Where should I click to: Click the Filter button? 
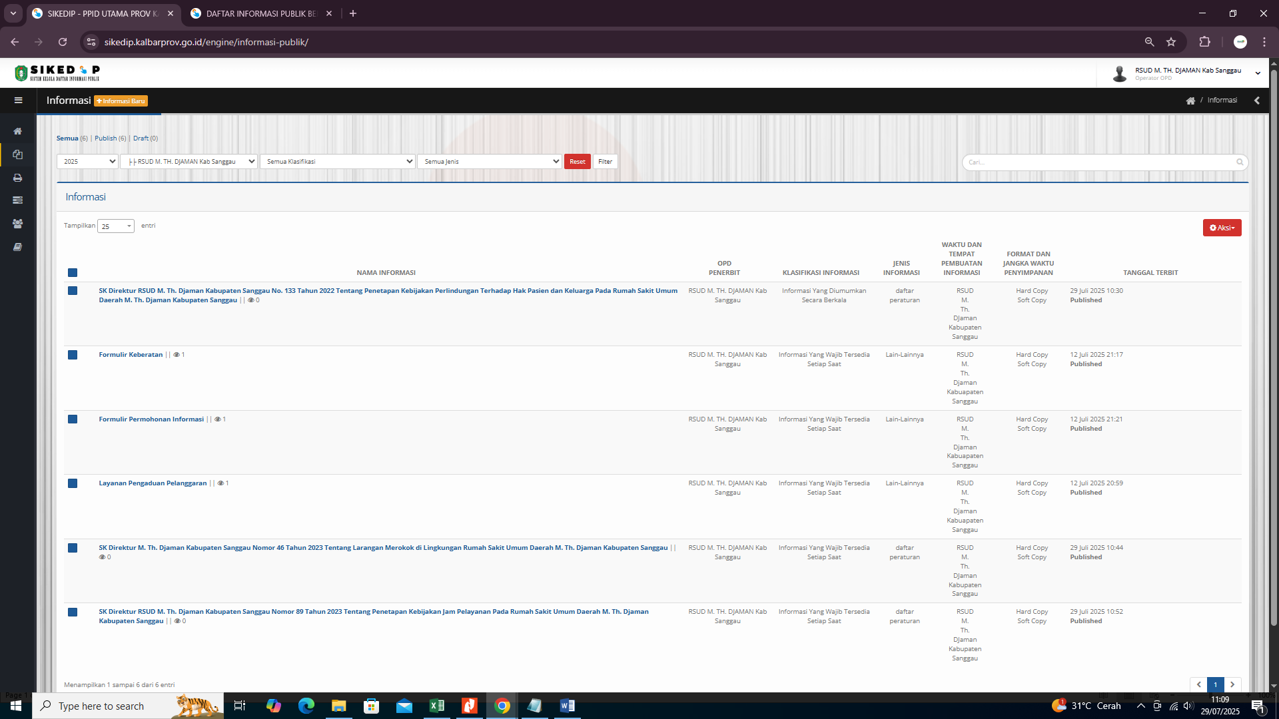tap(605, 162)
